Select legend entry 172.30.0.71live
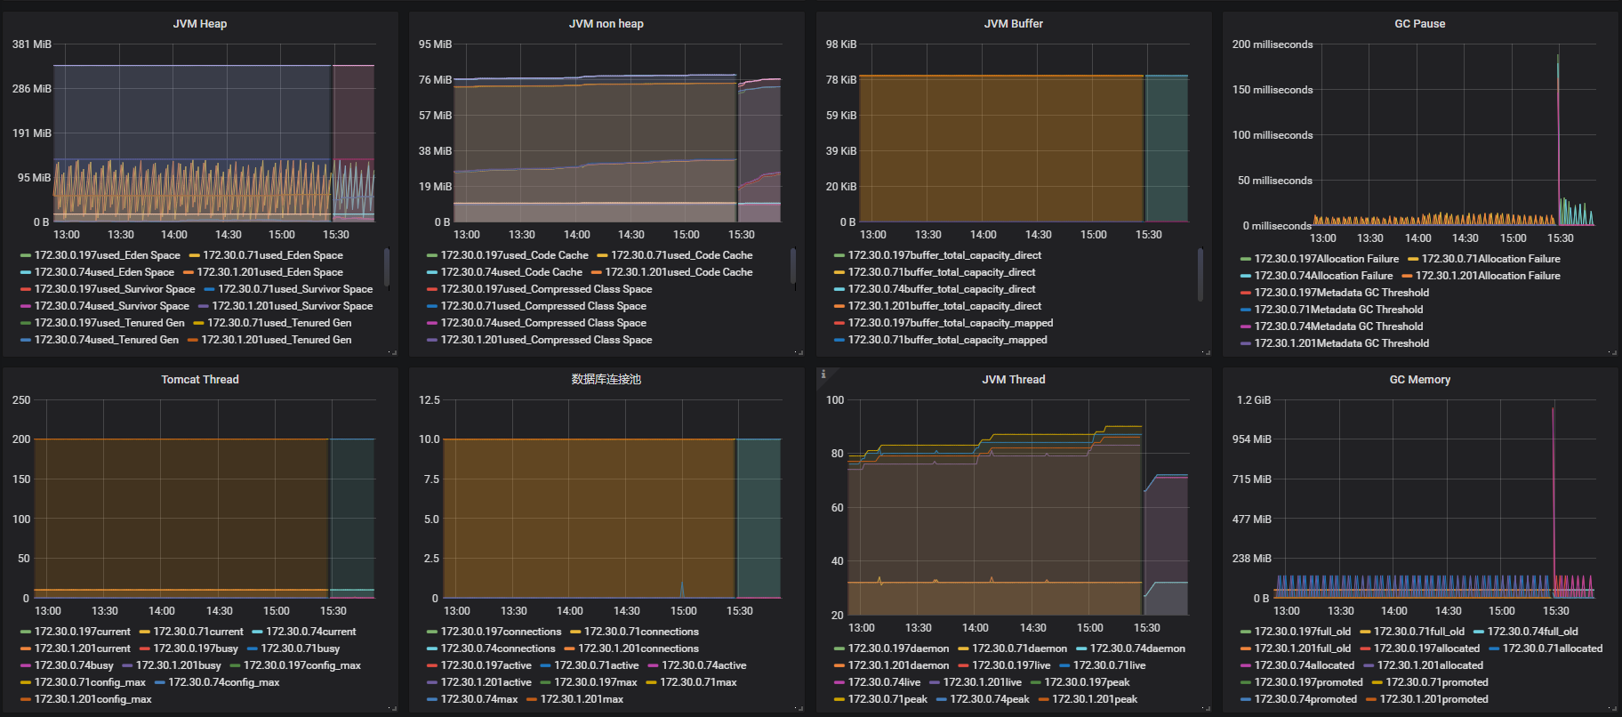Image resolution: width=1622 pixels, height=717 pixels. click(1110, 665)
